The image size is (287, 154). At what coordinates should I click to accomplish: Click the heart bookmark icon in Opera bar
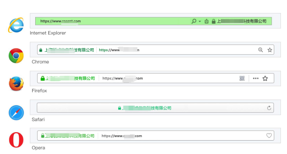click(269, 136)
